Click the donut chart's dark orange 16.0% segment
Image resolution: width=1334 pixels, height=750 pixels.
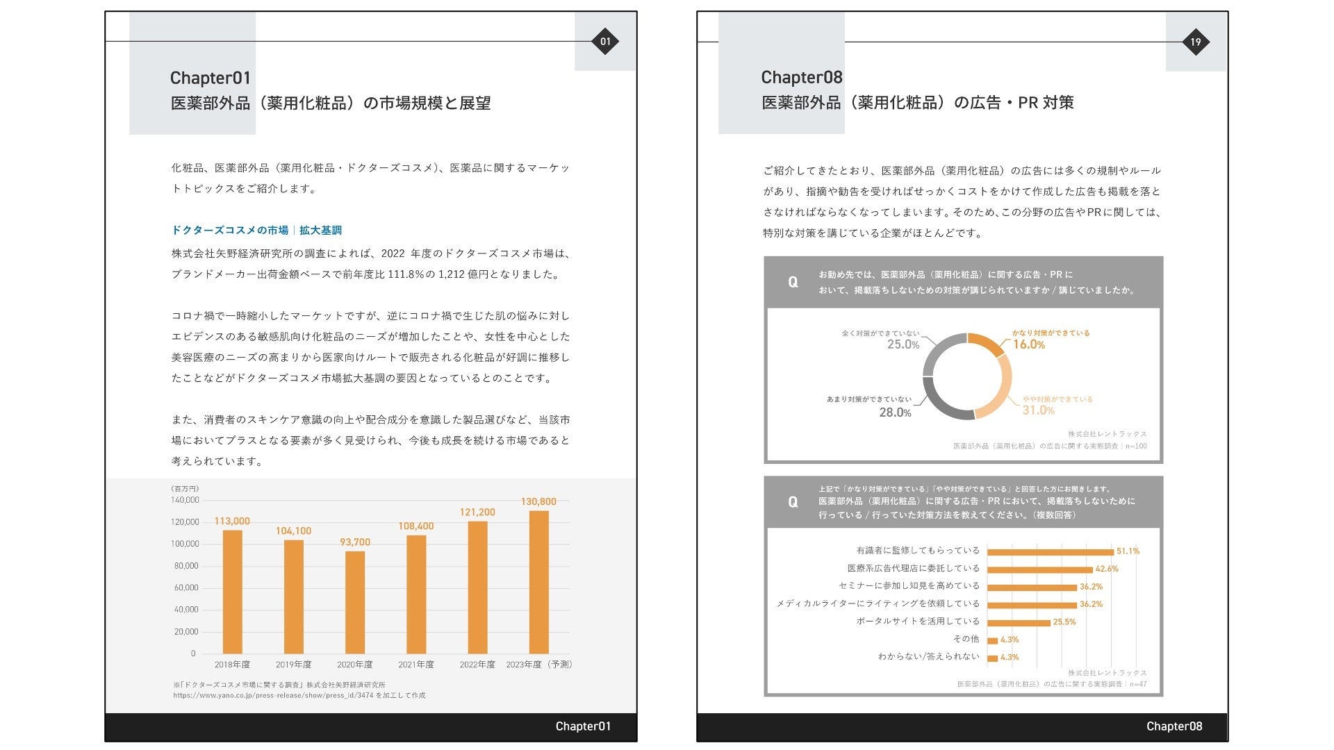pos(987,342)
